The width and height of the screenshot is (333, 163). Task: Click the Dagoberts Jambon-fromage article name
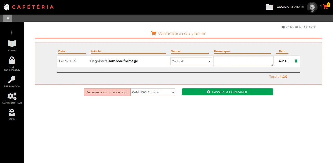[x=114, y=61]
